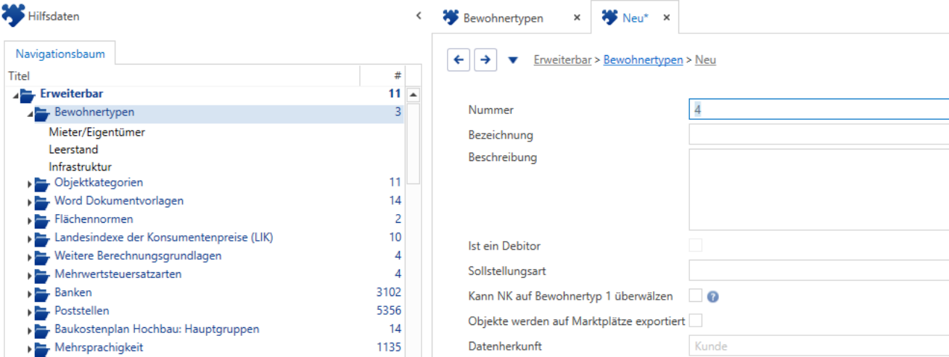Click the Neu breadcrumb link
The height and width of the screenshot is (357, 949).
[705, 60]
